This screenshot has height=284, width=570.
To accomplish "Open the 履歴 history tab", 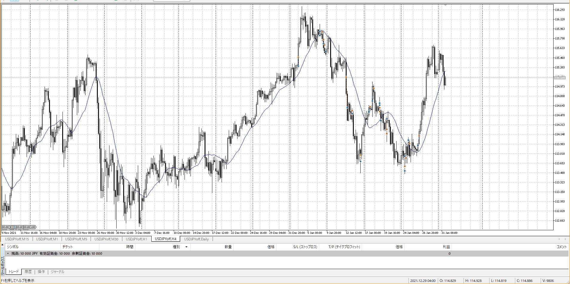I will tap(28, 272).
